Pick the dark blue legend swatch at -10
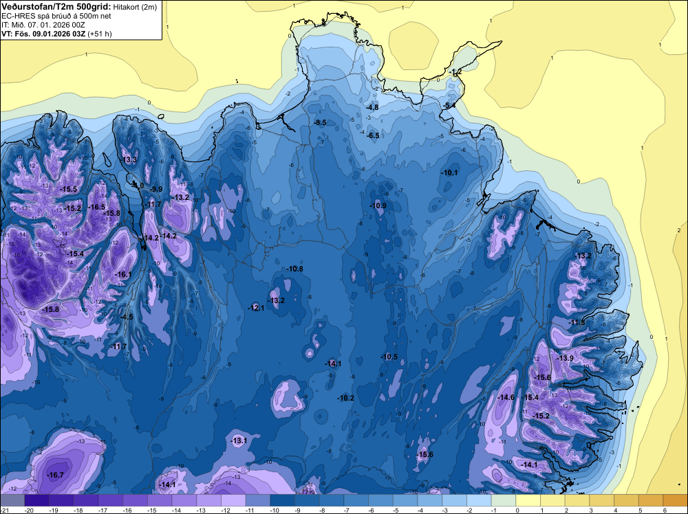The width and height of the screenshot is (688, 514). (x=283, y=500)
